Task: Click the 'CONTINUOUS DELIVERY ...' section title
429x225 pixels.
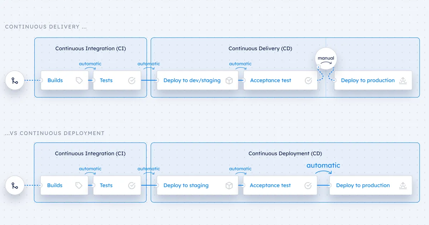Action: [46, 27]
